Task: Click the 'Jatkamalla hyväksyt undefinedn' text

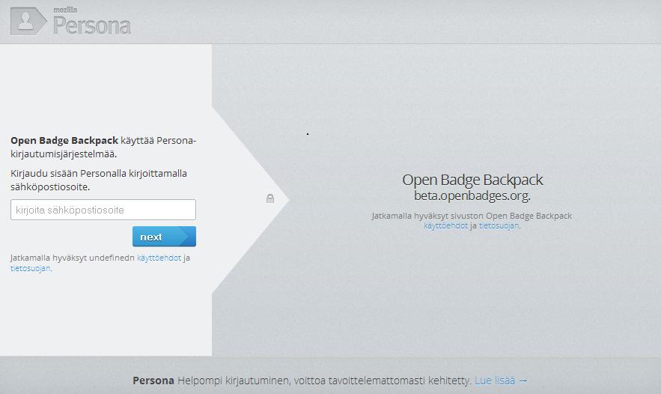Action: click(x=73, y=258)
